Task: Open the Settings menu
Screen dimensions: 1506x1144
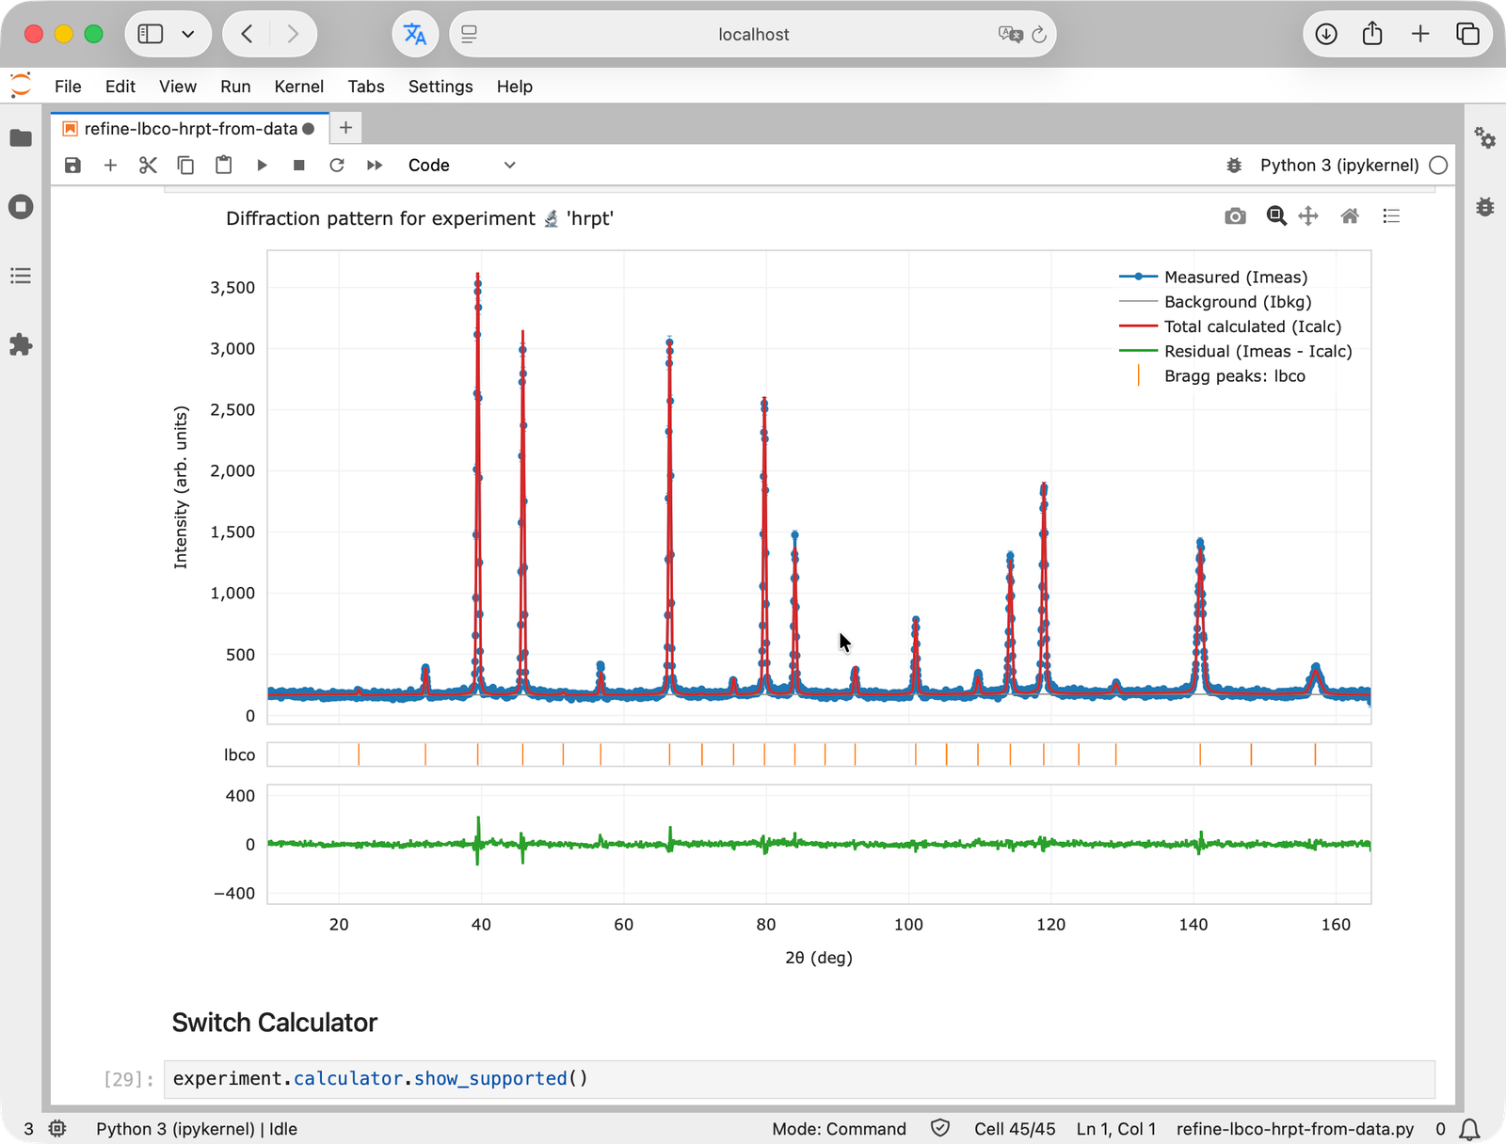Action: coord(441,87)
